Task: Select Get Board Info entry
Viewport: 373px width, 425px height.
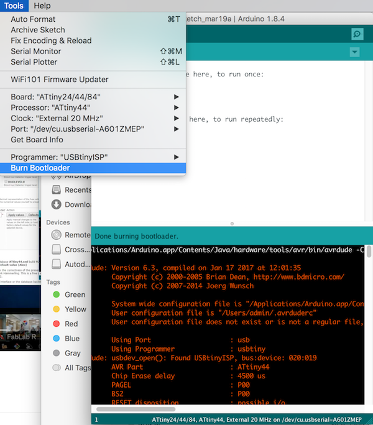Action: point(93,140)
